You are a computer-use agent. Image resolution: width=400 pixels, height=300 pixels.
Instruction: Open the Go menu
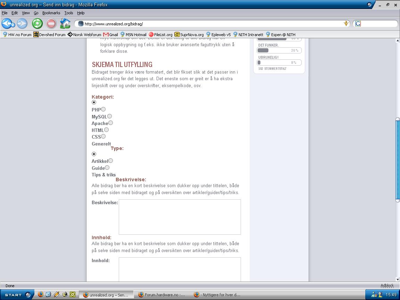[x=36, y=13]
